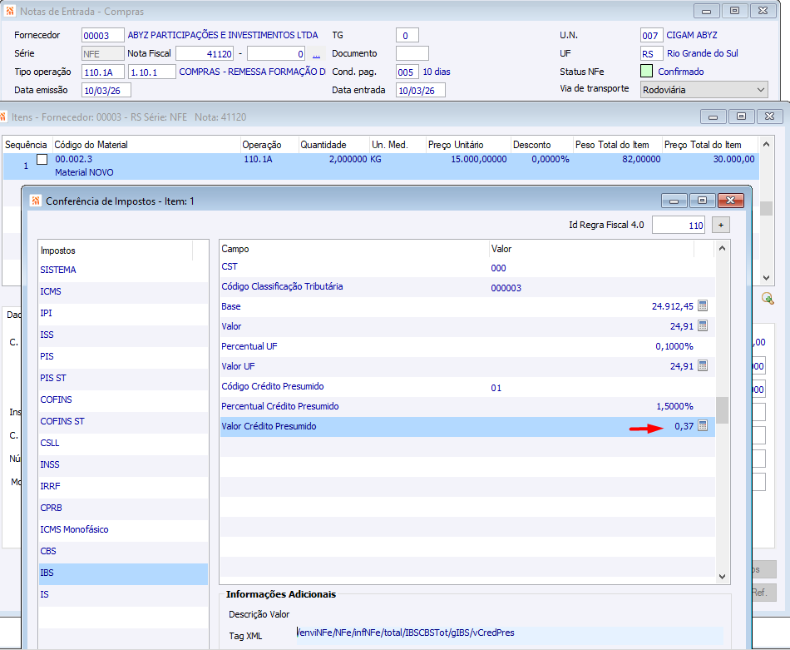Viewport: 790px width, 650px height.
Task: Click the magnifier search icon with plus
Action: (768, 298)
